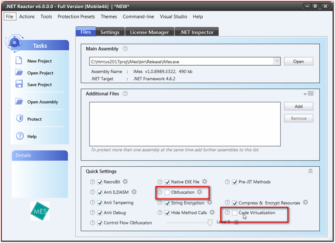Click the Open Assembly folder icon
The width and height of the screenshot is (335, 243).
pos(19,101)
